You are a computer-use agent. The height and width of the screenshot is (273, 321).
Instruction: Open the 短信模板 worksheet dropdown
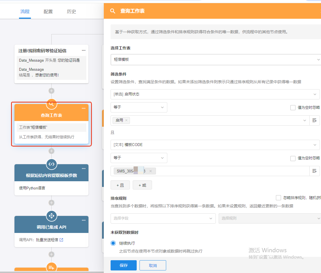click(215, 60)
